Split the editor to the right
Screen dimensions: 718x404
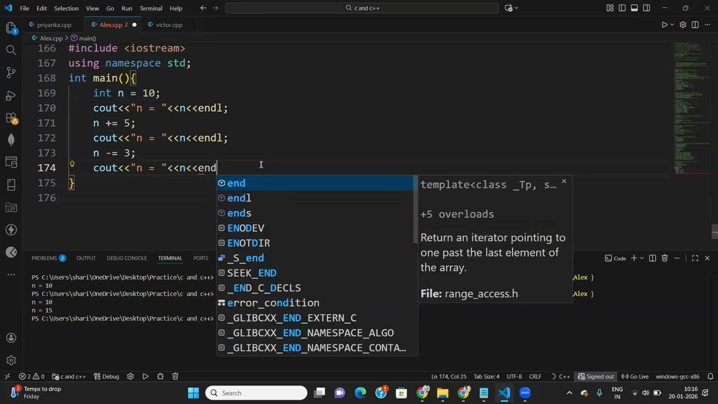pyautogui.click(x=695, y=25)
